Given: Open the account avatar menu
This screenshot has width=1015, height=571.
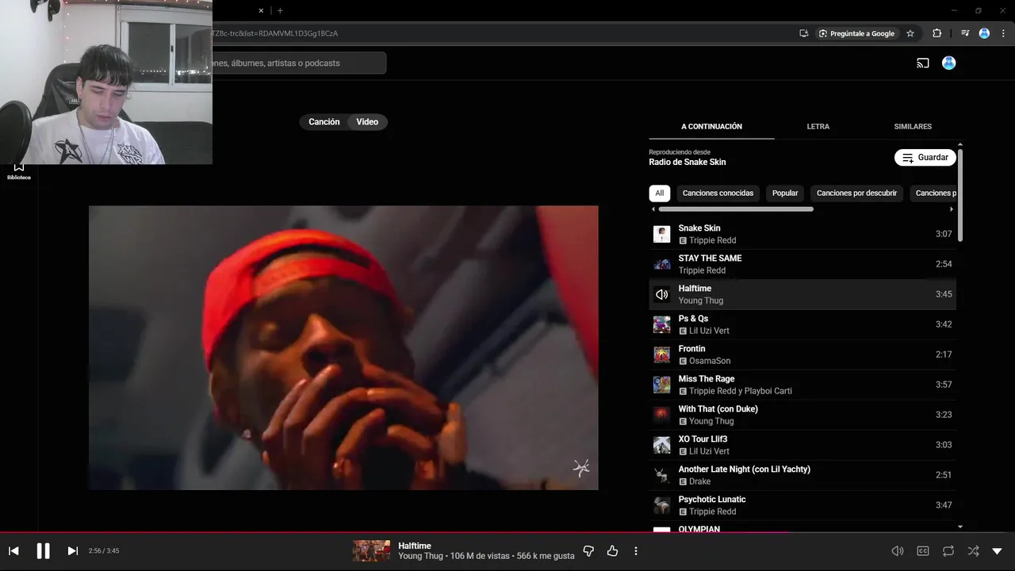Looking at the screenshot, I should [948, 63].
